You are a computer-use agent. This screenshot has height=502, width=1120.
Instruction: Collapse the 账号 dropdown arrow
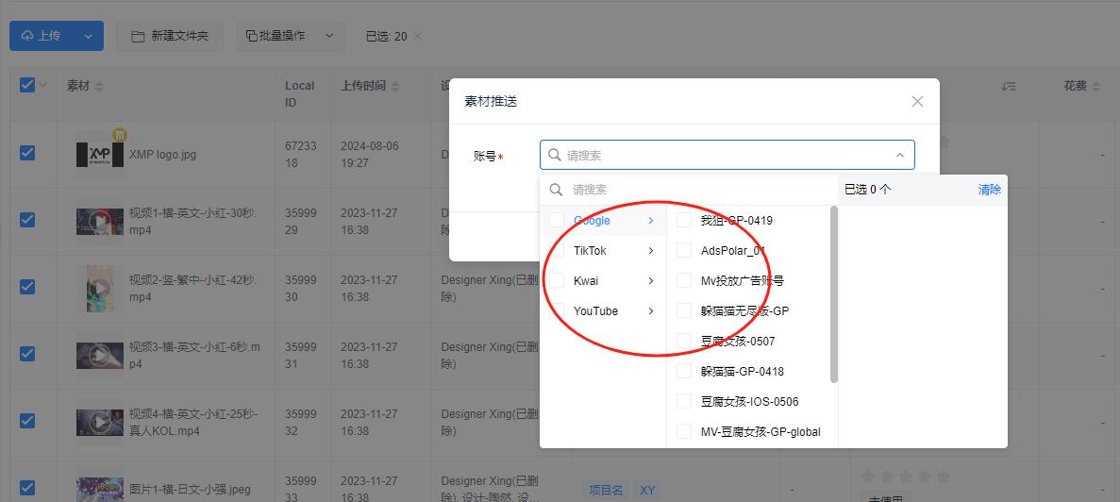(900, 155)
